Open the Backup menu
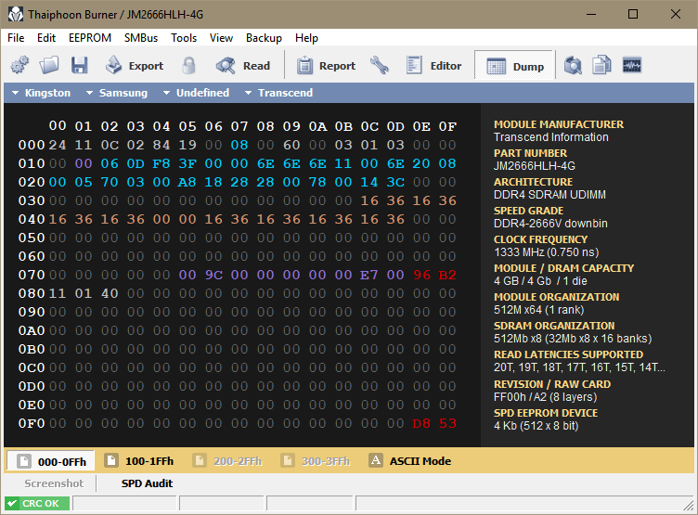The height and width of the screenshot is (515, 698). click(264, 38)
